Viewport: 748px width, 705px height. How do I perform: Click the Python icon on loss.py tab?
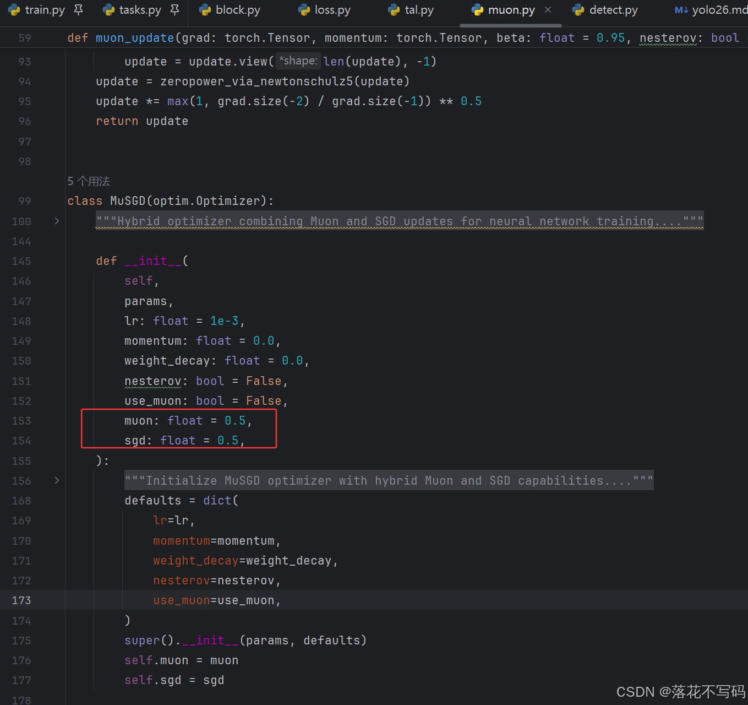pos(304,10)
